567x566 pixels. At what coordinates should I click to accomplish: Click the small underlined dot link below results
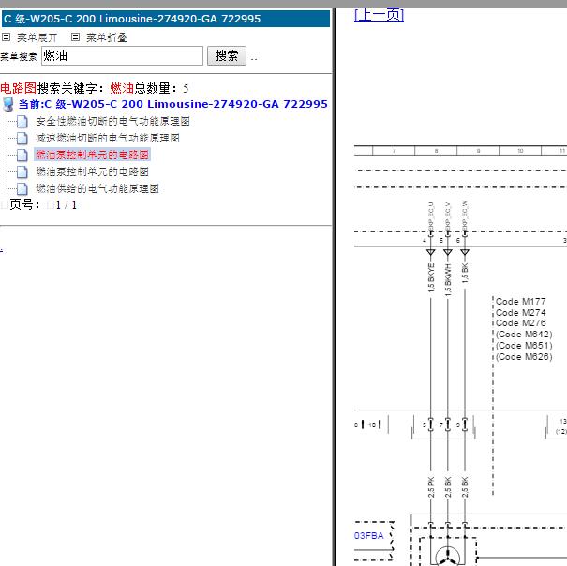[2, 250]
